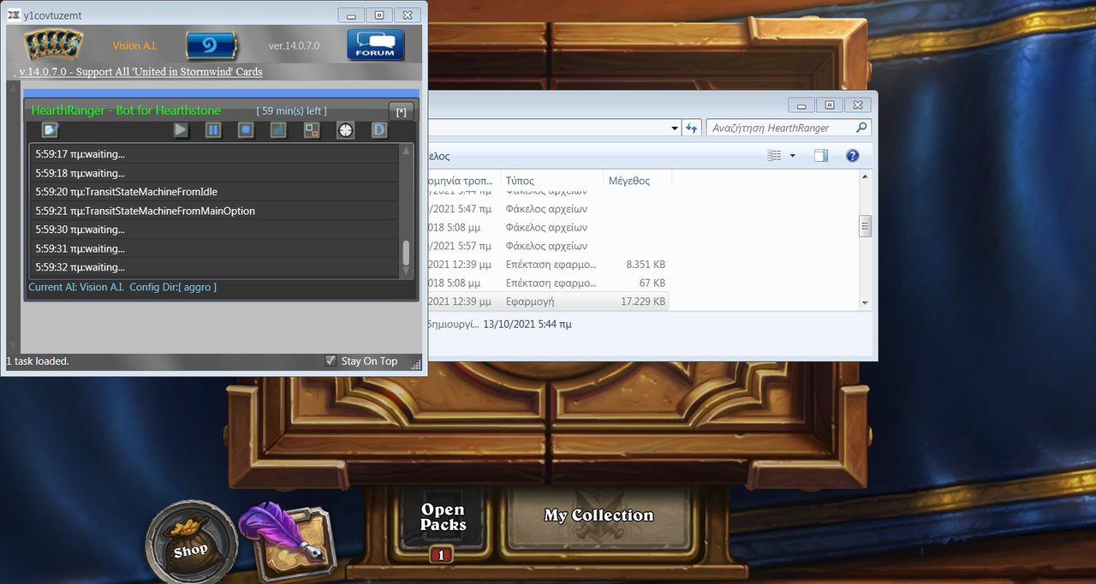Stop the bot
1096x584 pixels.
(x=246, y=130)
